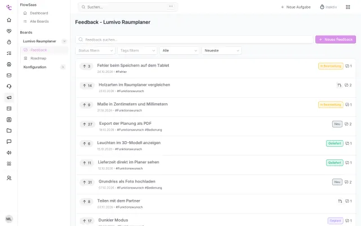Open the lifebuoy icon in the icon rail
Image resolution: width=361 pixels, height=226 pixels.
[9, 64]
